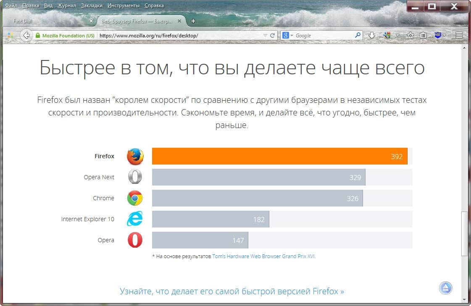
Task: Open the hamburger menu
Action: [459, 35]
